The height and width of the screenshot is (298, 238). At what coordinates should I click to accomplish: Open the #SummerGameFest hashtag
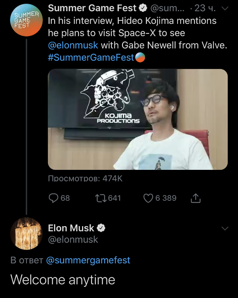[x=91, y=57]
